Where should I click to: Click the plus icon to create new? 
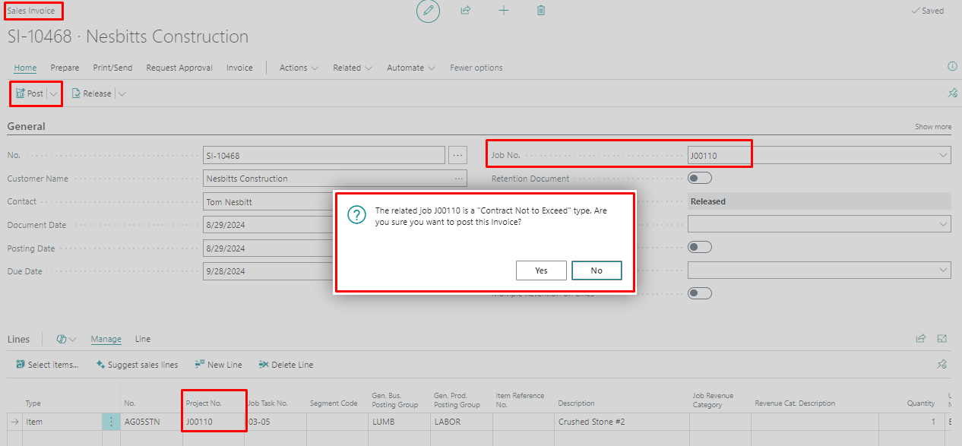click(x=503, y=11)
